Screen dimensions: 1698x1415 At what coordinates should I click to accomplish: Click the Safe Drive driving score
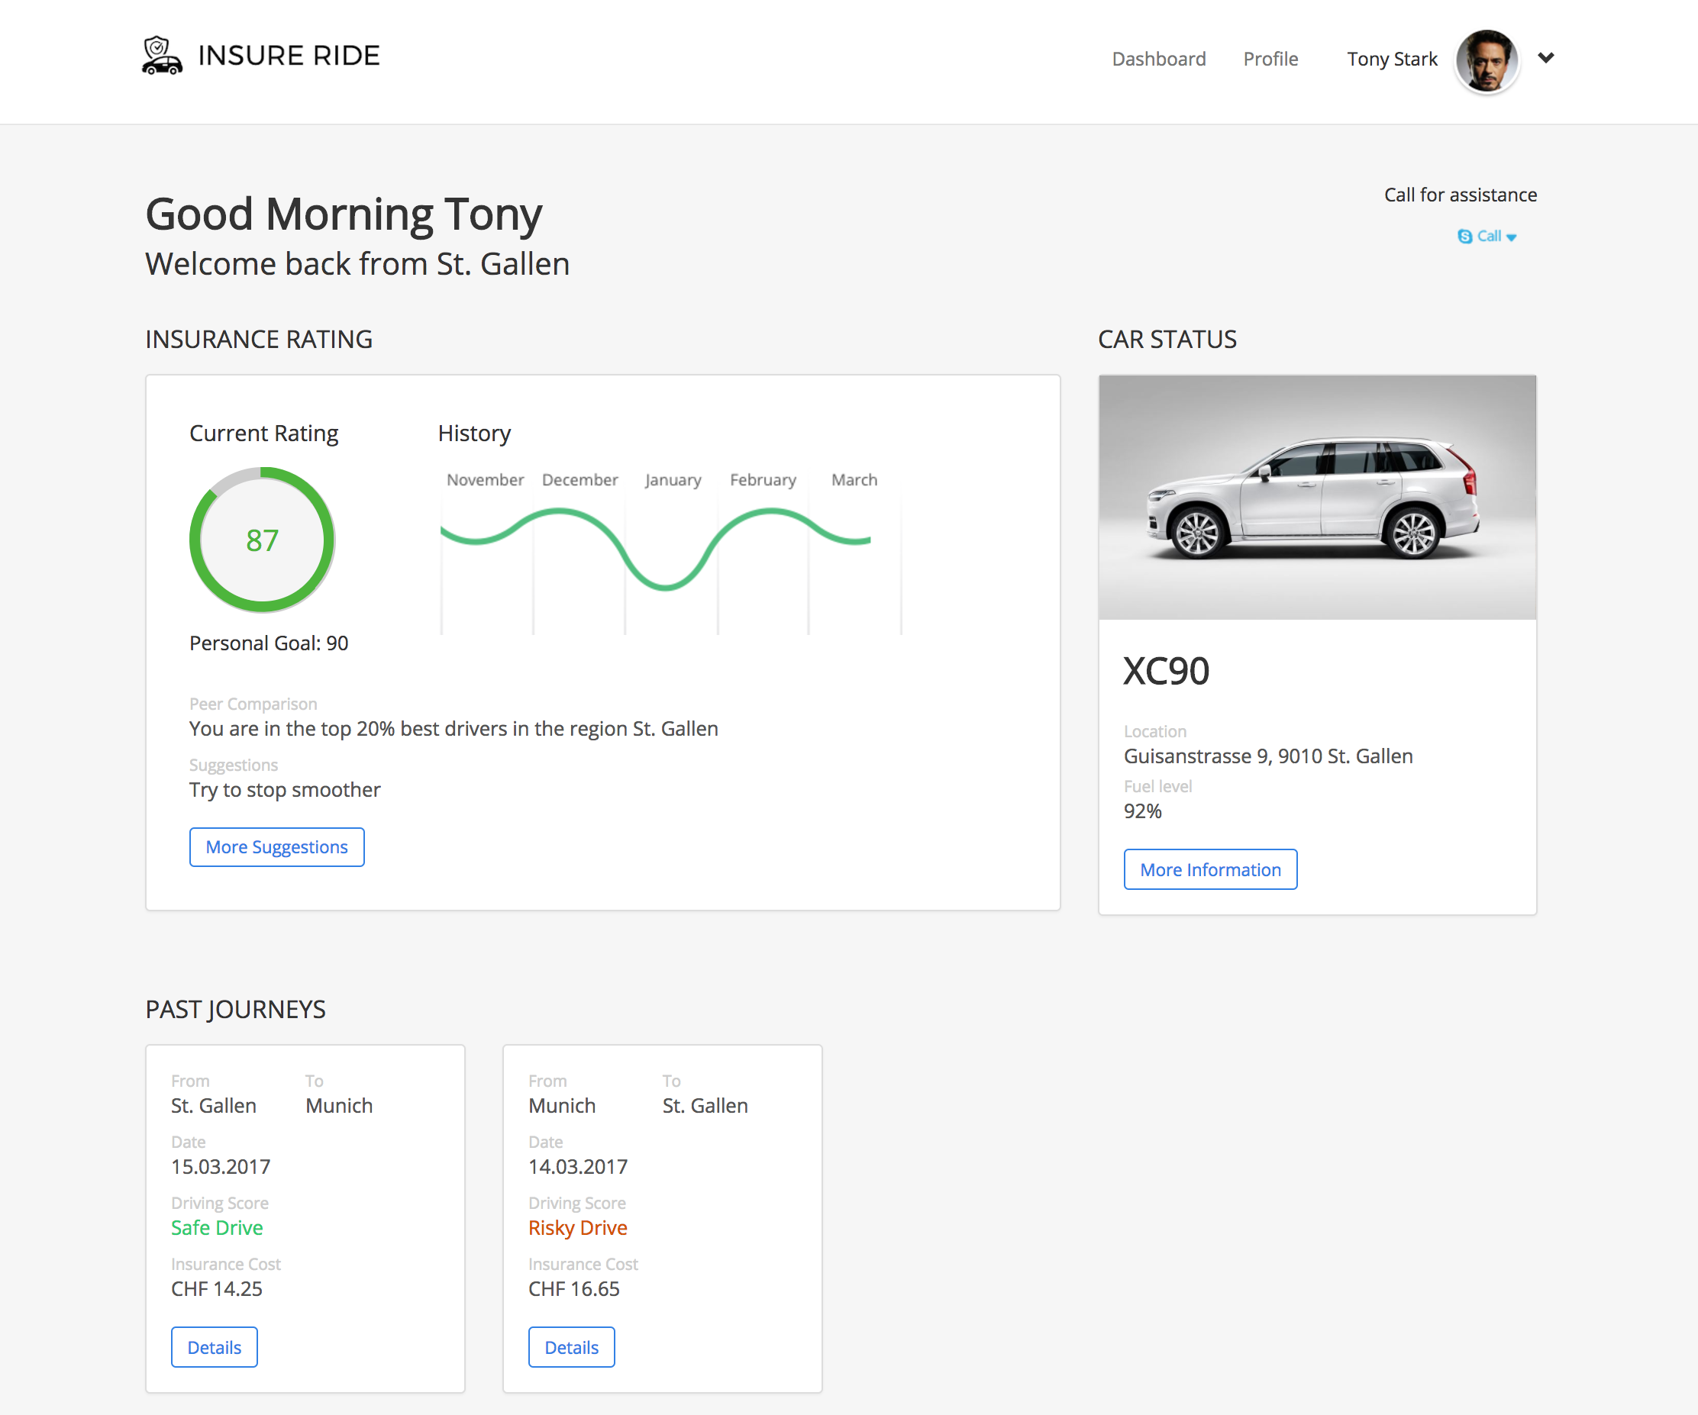217,1226
